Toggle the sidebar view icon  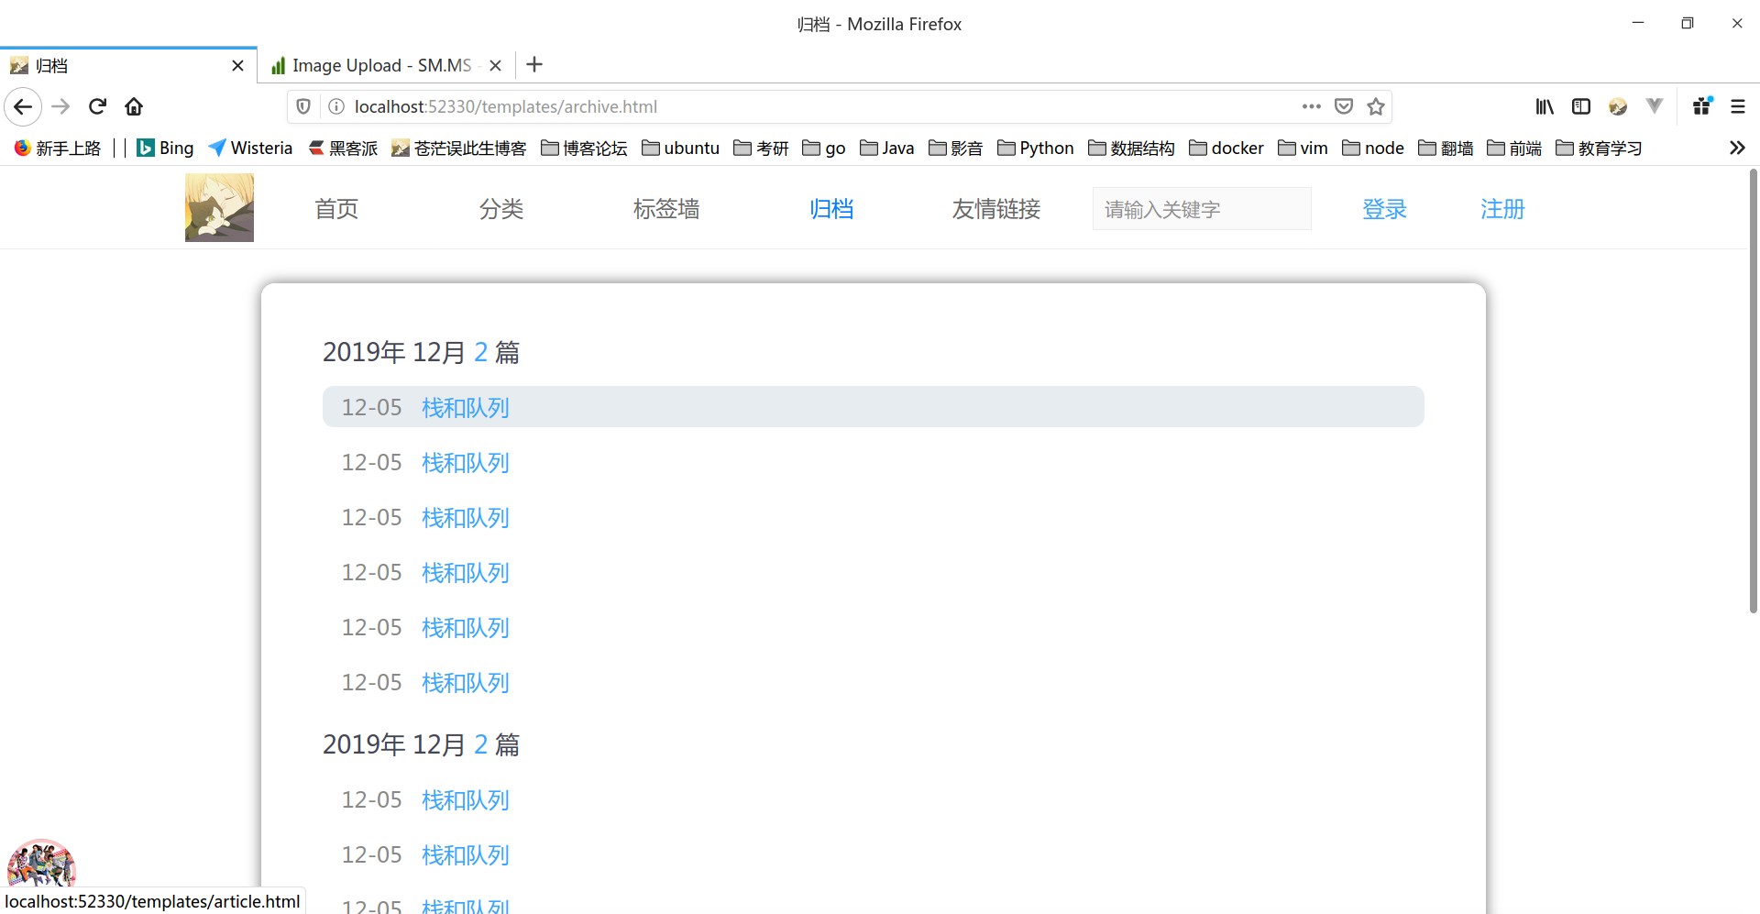pos(1581,106)
